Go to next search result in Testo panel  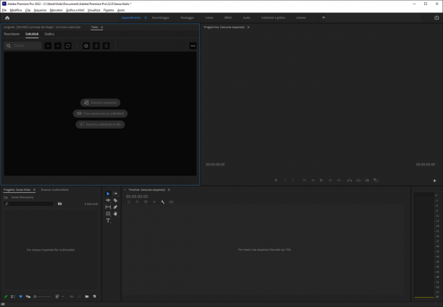click(58, 46)
